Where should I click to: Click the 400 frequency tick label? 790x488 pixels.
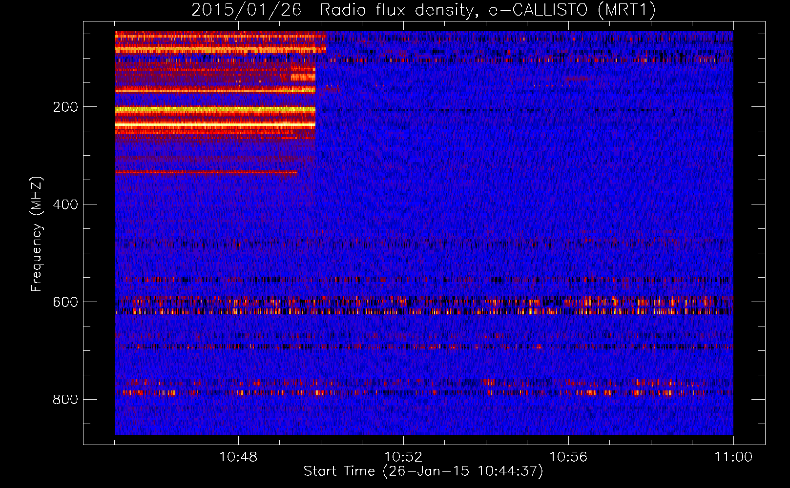point(65,204)
